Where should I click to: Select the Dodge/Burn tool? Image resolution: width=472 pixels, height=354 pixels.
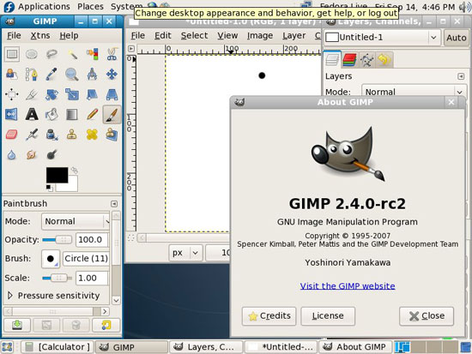coord(51,155)
